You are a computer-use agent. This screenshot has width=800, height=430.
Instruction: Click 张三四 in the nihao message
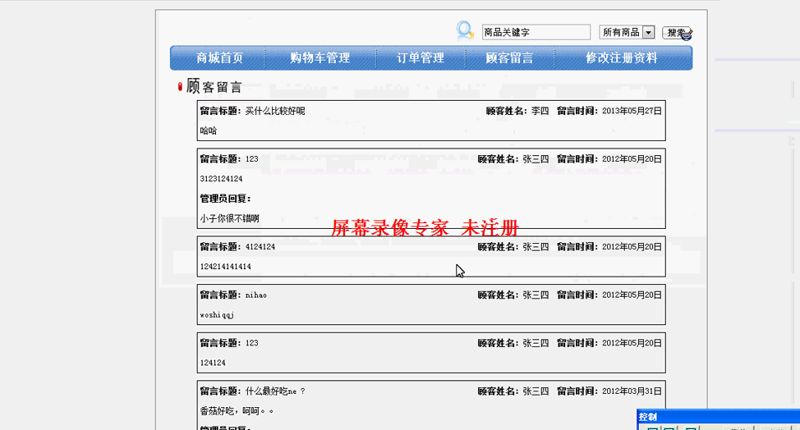point(536,295)
